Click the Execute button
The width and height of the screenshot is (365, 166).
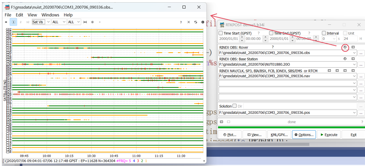(329, 134)
